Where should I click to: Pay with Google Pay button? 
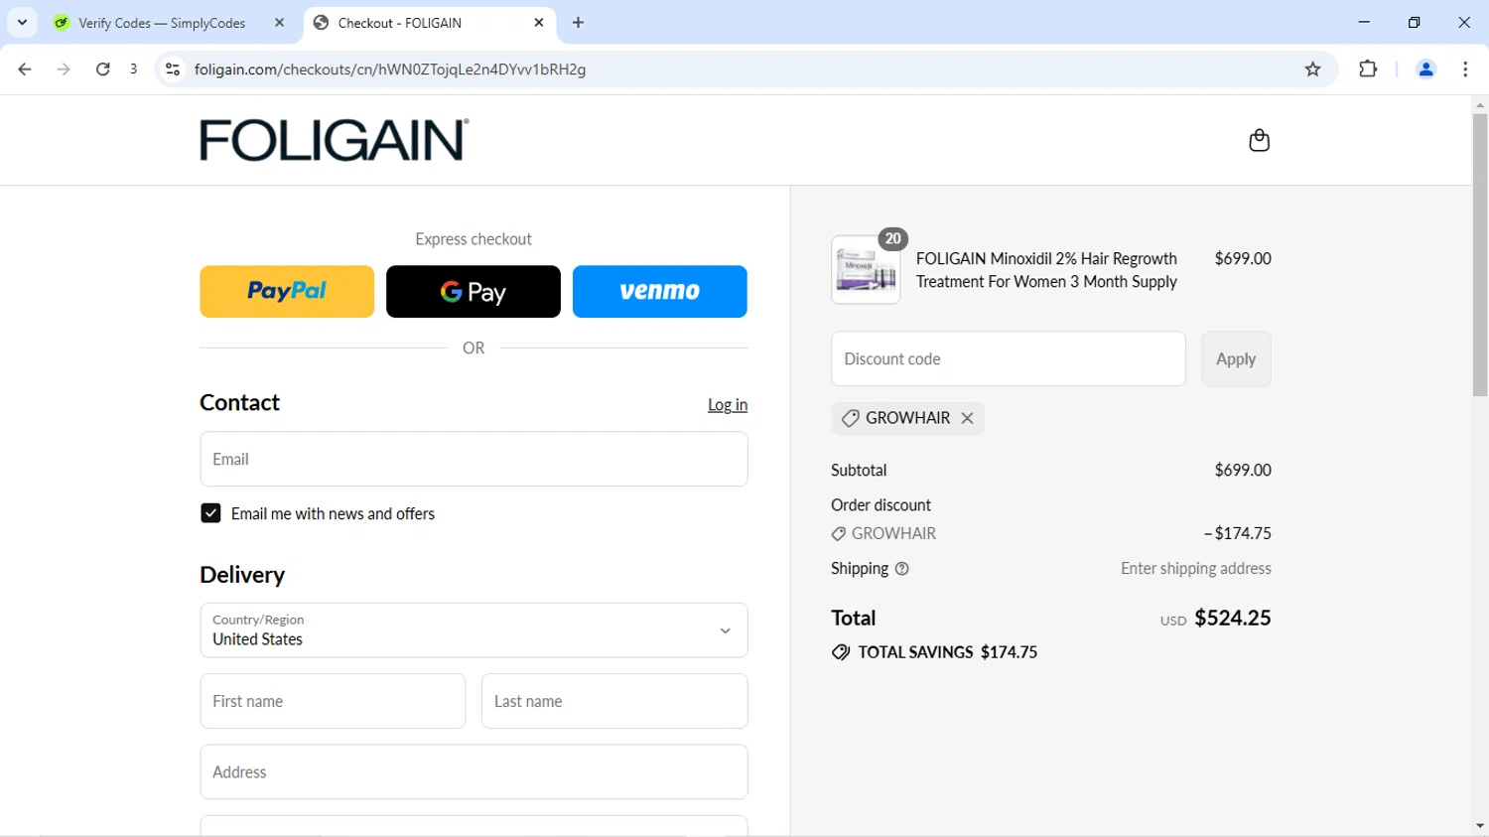tap(474, 292)
